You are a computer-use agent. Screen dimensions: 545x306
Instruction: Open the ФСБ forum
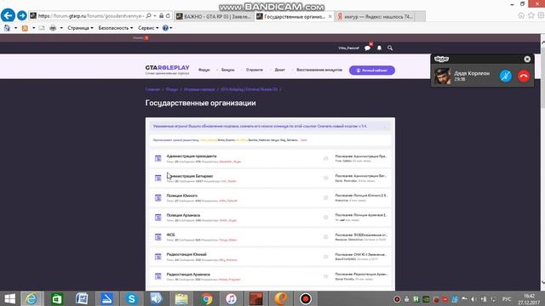pos(170,235)
